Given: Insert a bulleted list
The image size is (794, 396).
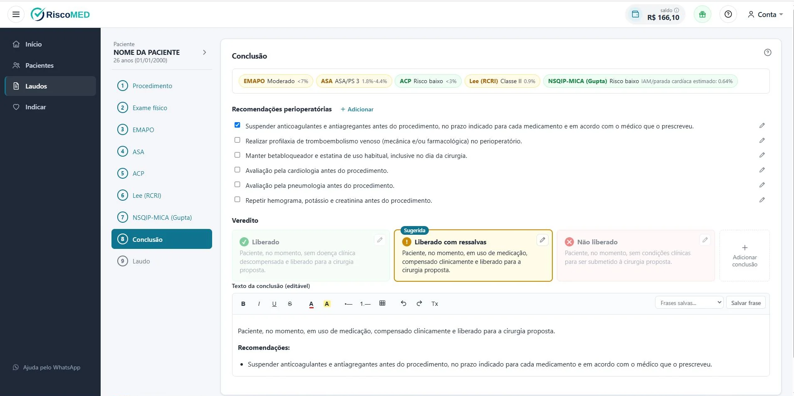Looking at the screenshot, I should click(349, 304).
